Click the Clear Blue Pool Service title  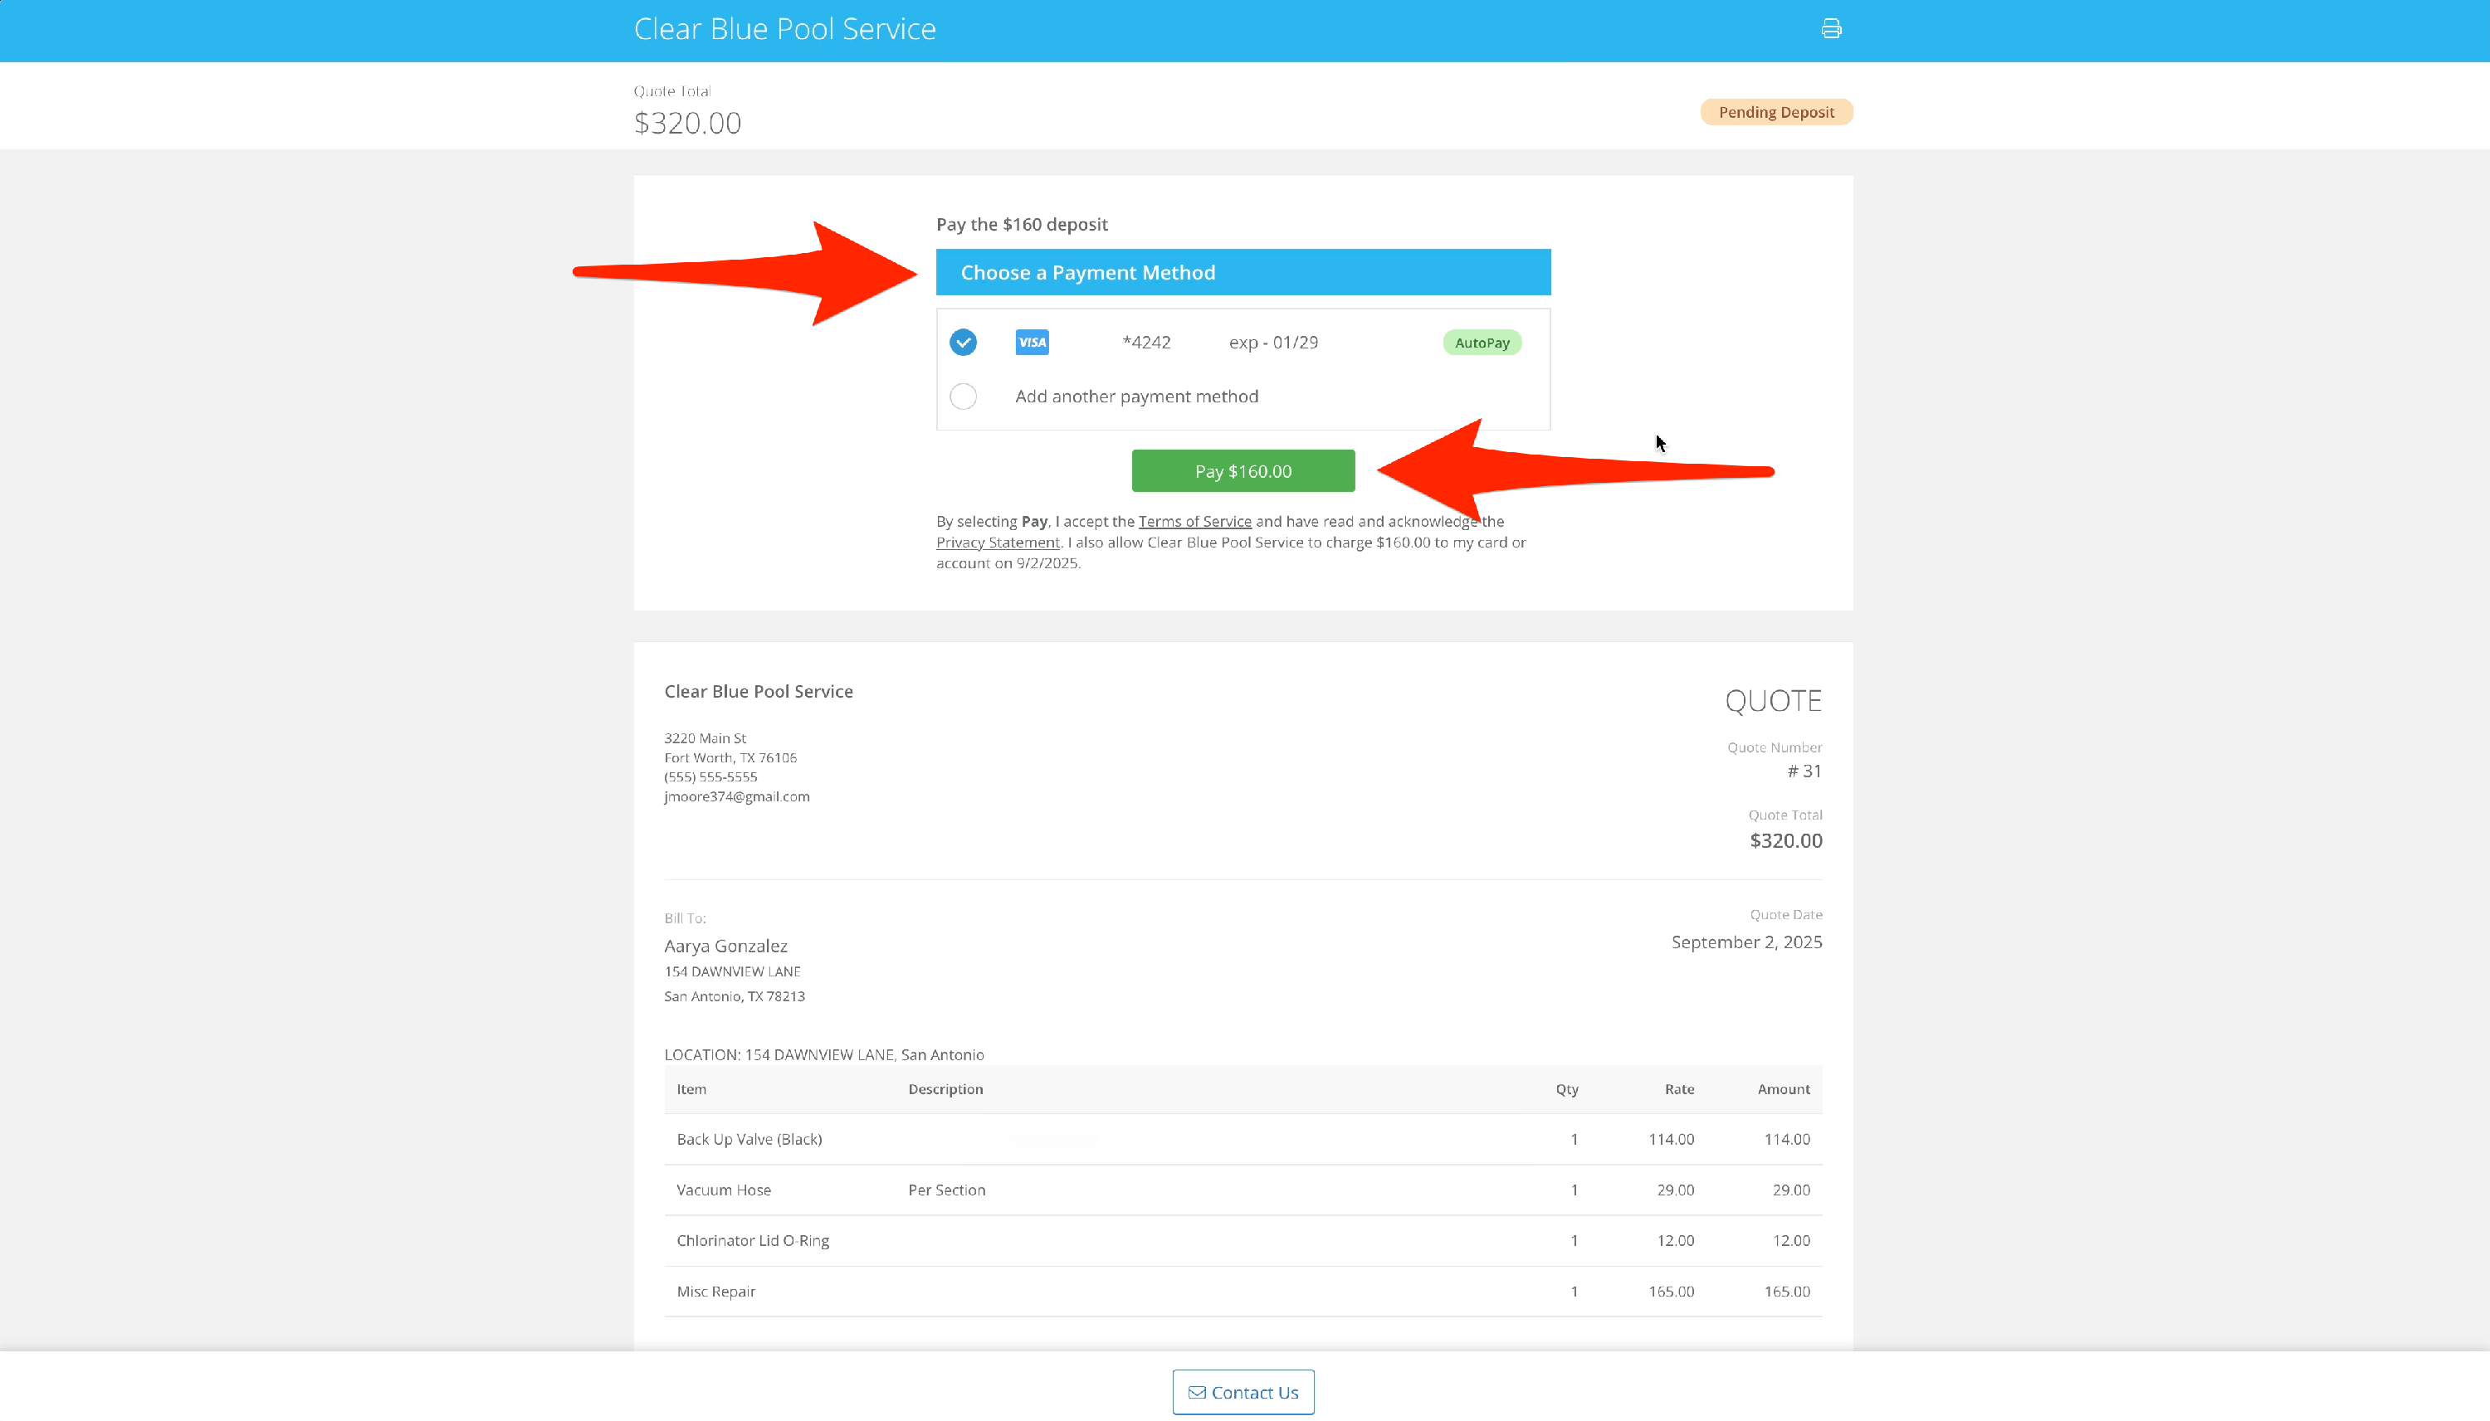784,29
